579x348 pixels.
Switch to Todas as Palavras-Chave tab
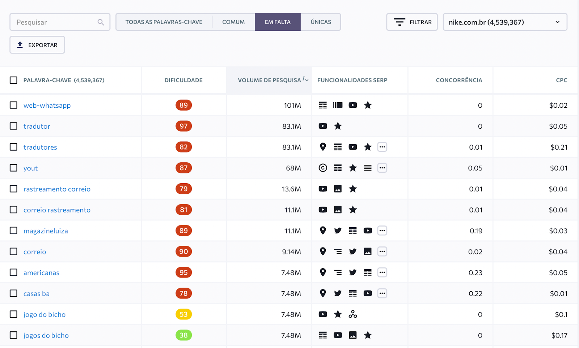click(164, 22)
